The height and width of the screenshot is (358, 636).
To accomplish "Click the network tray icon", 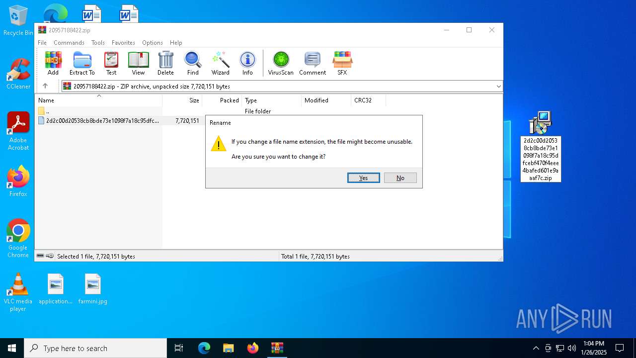I will 560,348.
